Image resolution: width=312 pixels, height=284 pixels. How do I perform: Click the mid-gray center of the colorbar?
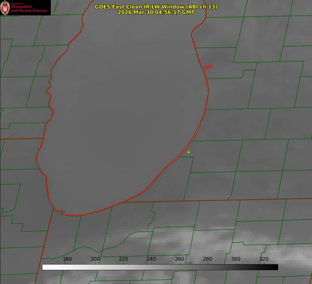pos(160,267)
